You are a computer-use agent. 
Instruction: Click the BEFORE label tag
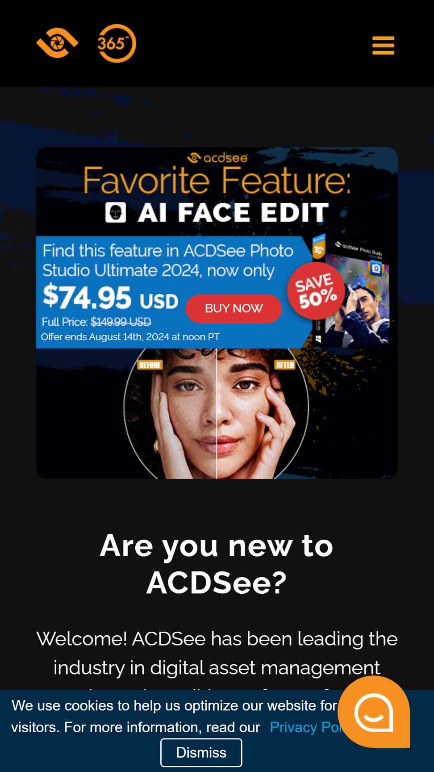tap(150, 365)
